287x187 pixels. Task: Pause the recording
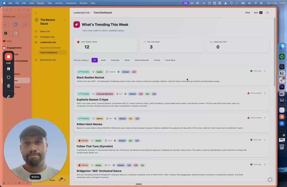(9, 69)
